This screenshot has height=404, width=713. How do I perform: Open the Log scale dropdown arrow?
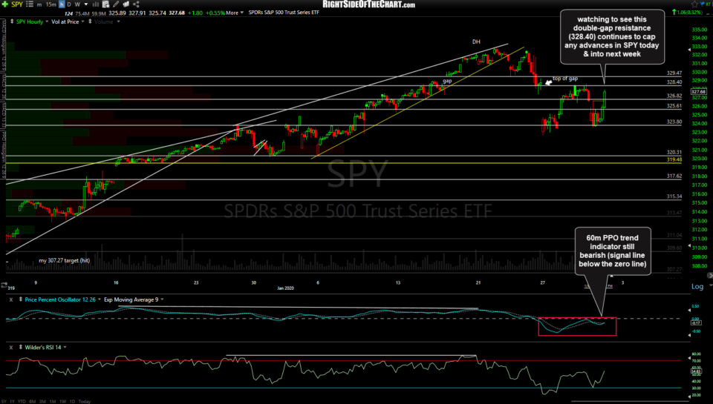(712, 285)
